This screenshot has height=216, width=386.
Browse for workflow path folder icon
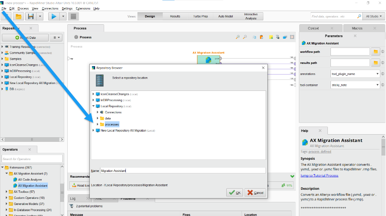[x=375, y=51]
